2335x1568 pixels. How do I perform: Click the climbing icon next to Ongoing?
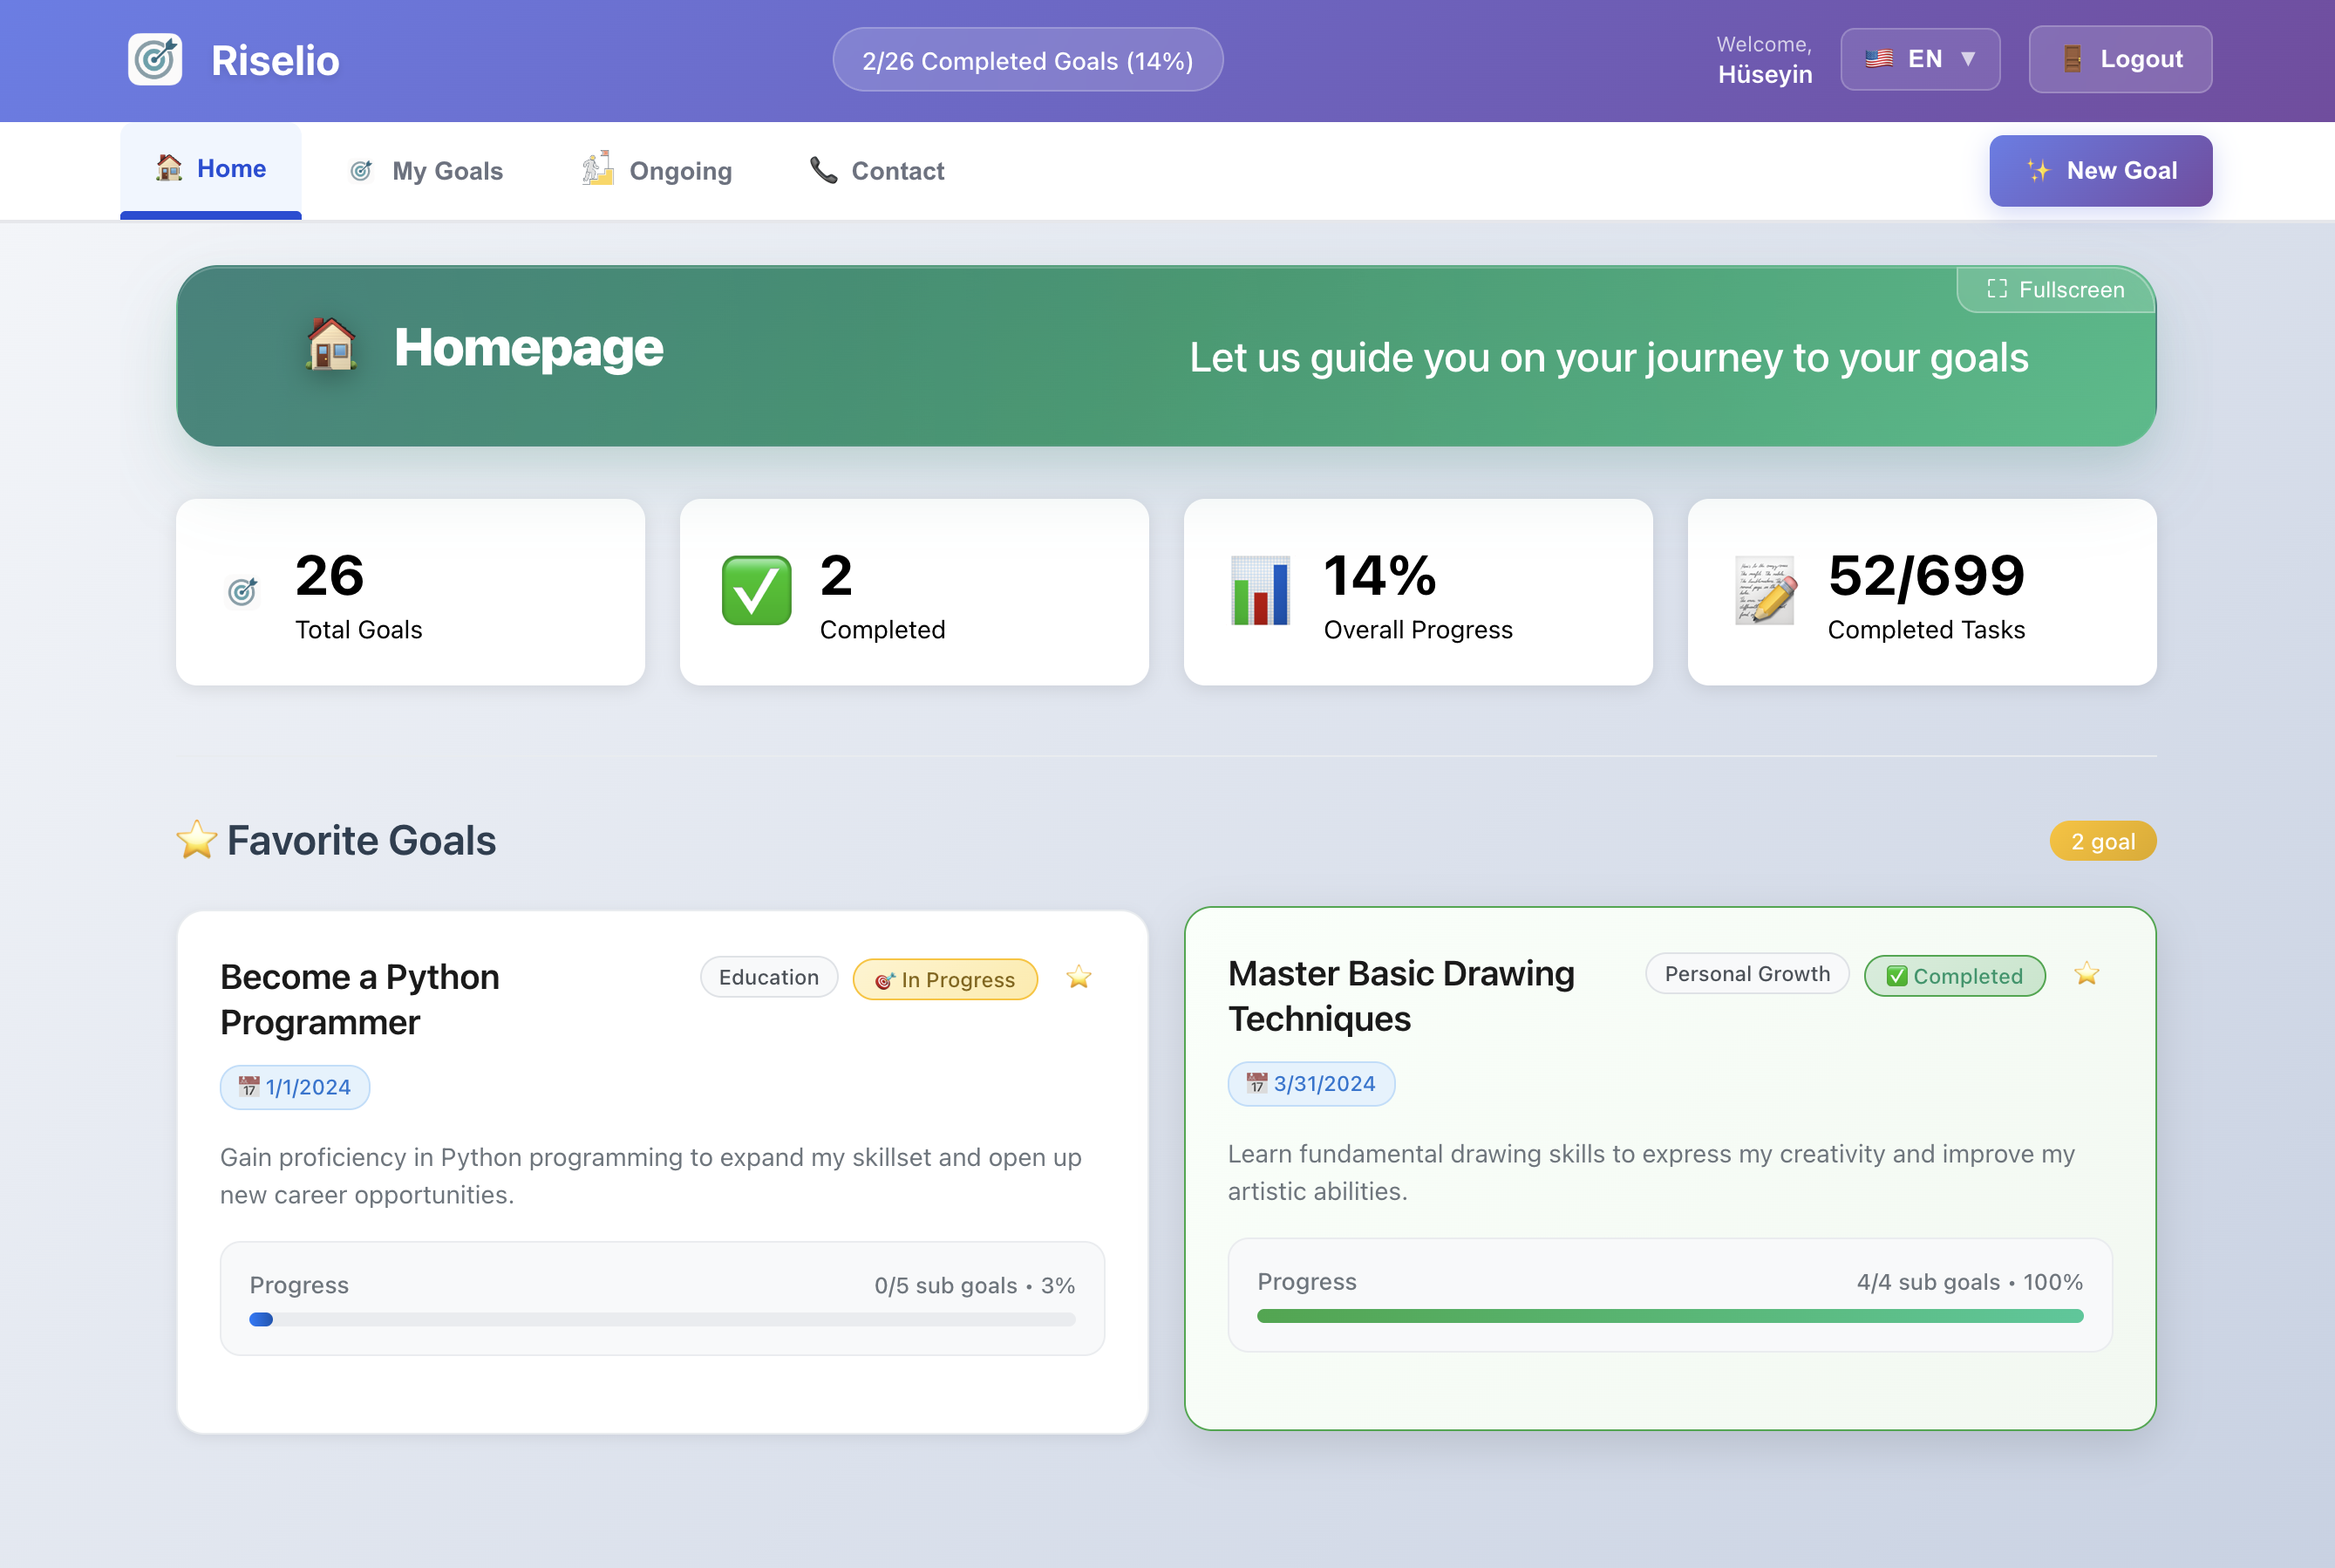pyautogui.click(x=598, y=170)
